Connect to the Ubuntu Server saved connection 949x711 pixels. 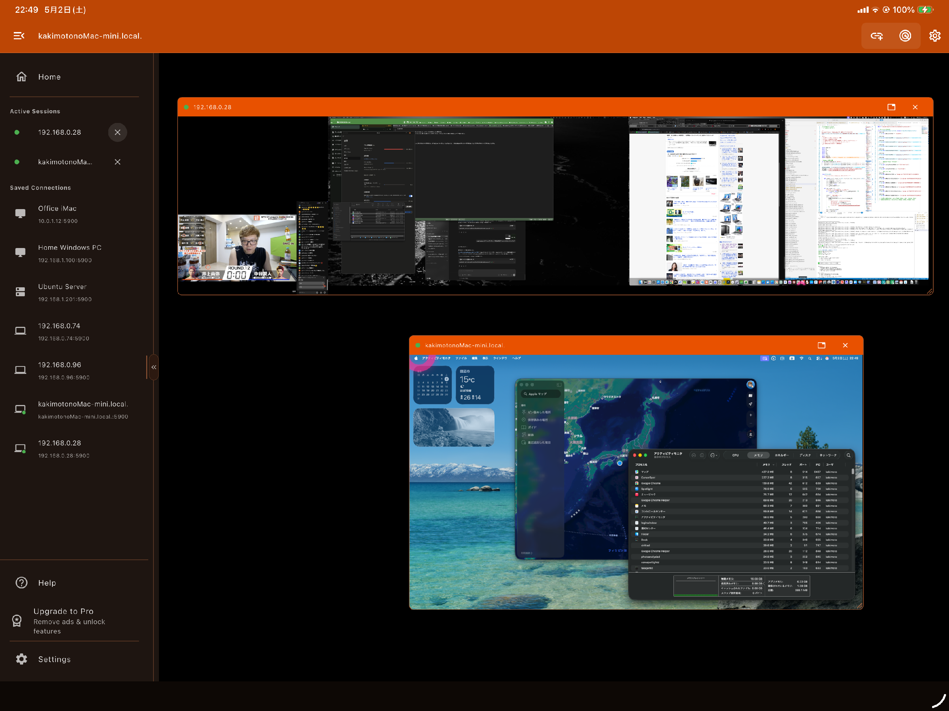[x=74, y=292]
